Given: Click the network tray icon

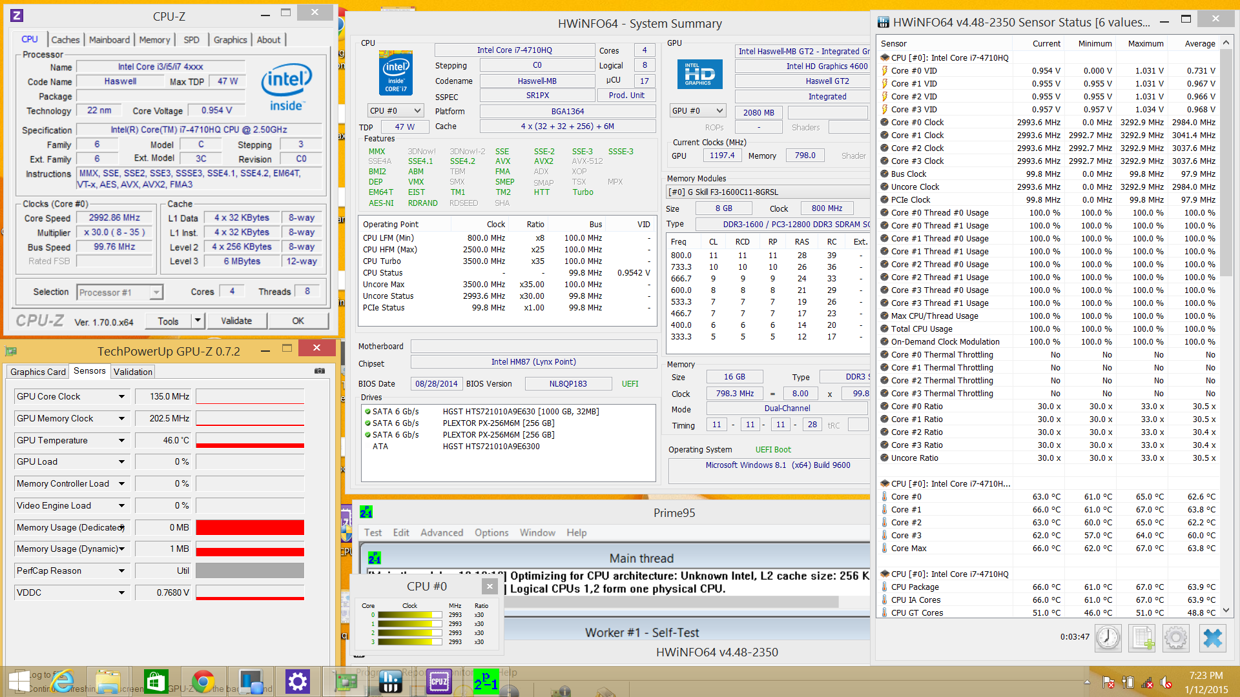Looking at the screenshot, I should [1147, 682].
